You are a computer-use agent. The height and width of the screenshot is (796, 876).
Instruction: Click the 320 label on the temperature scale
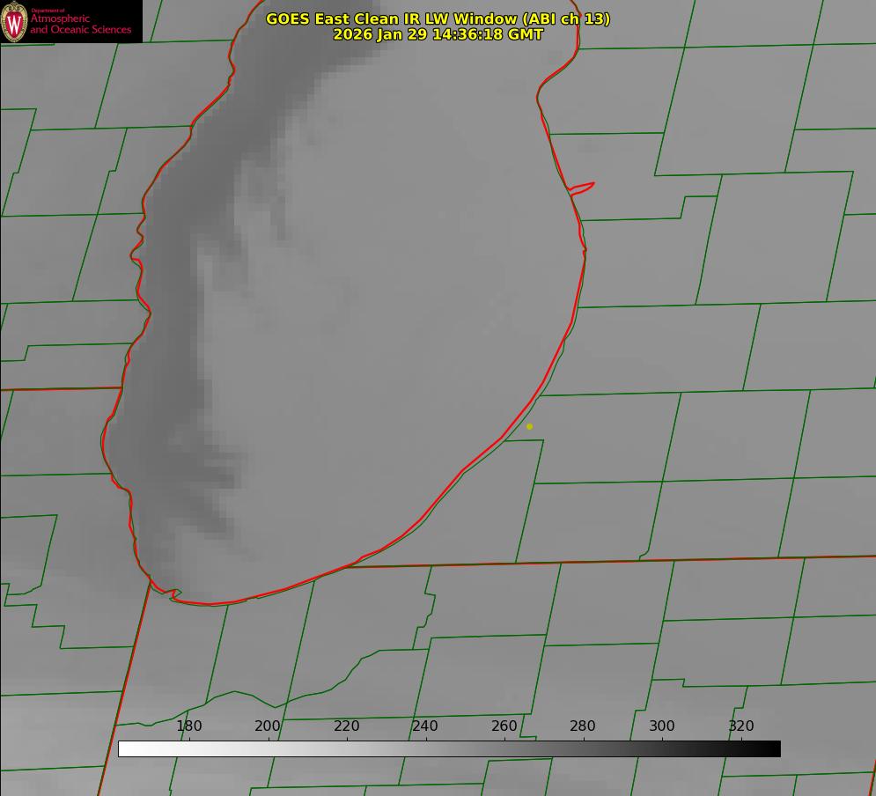741,726
